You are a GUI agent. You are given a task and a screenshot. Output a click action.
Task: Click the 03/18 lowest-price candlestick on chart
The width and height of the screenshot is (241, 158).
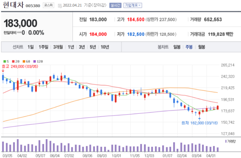(x=200, y=114)
